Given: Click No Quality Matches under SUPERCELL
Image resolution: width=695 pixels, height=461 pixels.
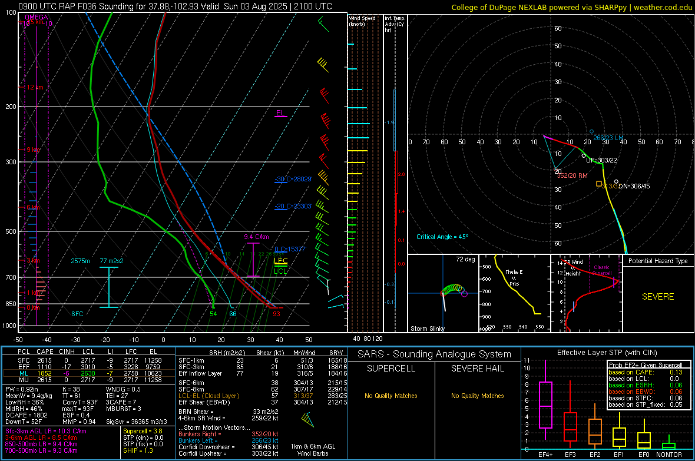Looking at the screenshot, I should (x=391, y=396).
